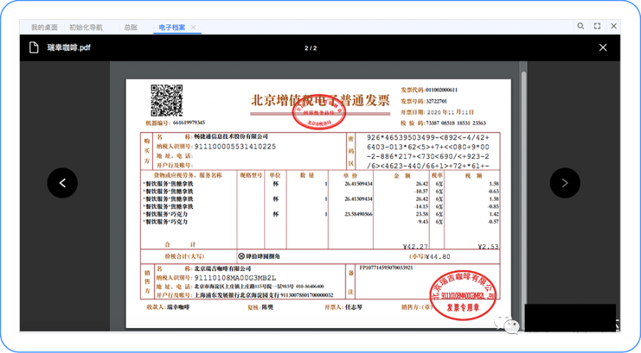Switch to the 初始化导航 tab
641x353 pixels.
(x=86, y=27)
